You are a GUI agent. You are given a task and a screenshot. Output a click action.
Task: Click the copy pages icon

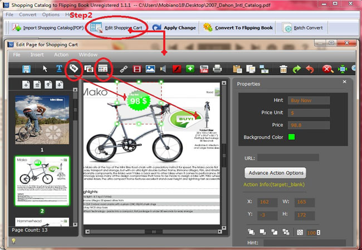(x=251, y=69)
